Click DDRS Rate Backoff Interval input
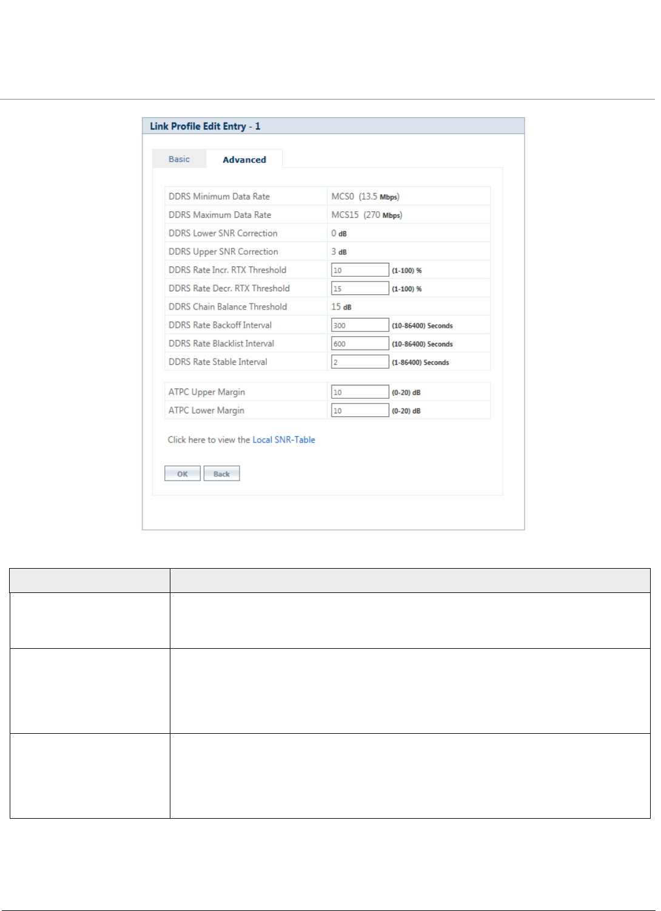The image size is (661, 911). (360, 325)
